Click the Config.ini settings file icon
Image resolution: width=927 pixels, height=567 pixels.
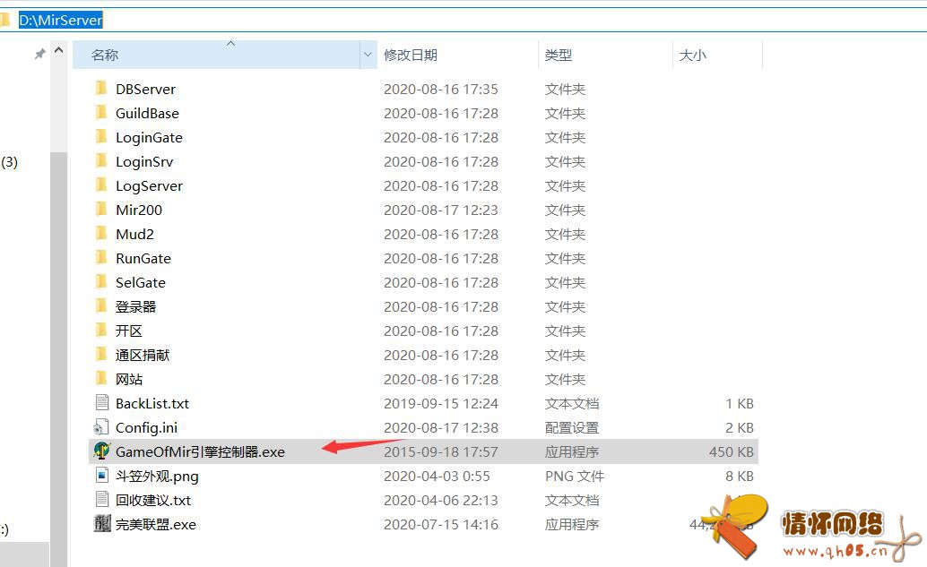[101, 427]
